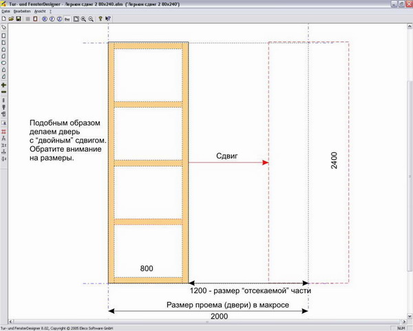The image size is (413, 331).
Task: Open the Ansicht menu
Action: click(40, 12)
